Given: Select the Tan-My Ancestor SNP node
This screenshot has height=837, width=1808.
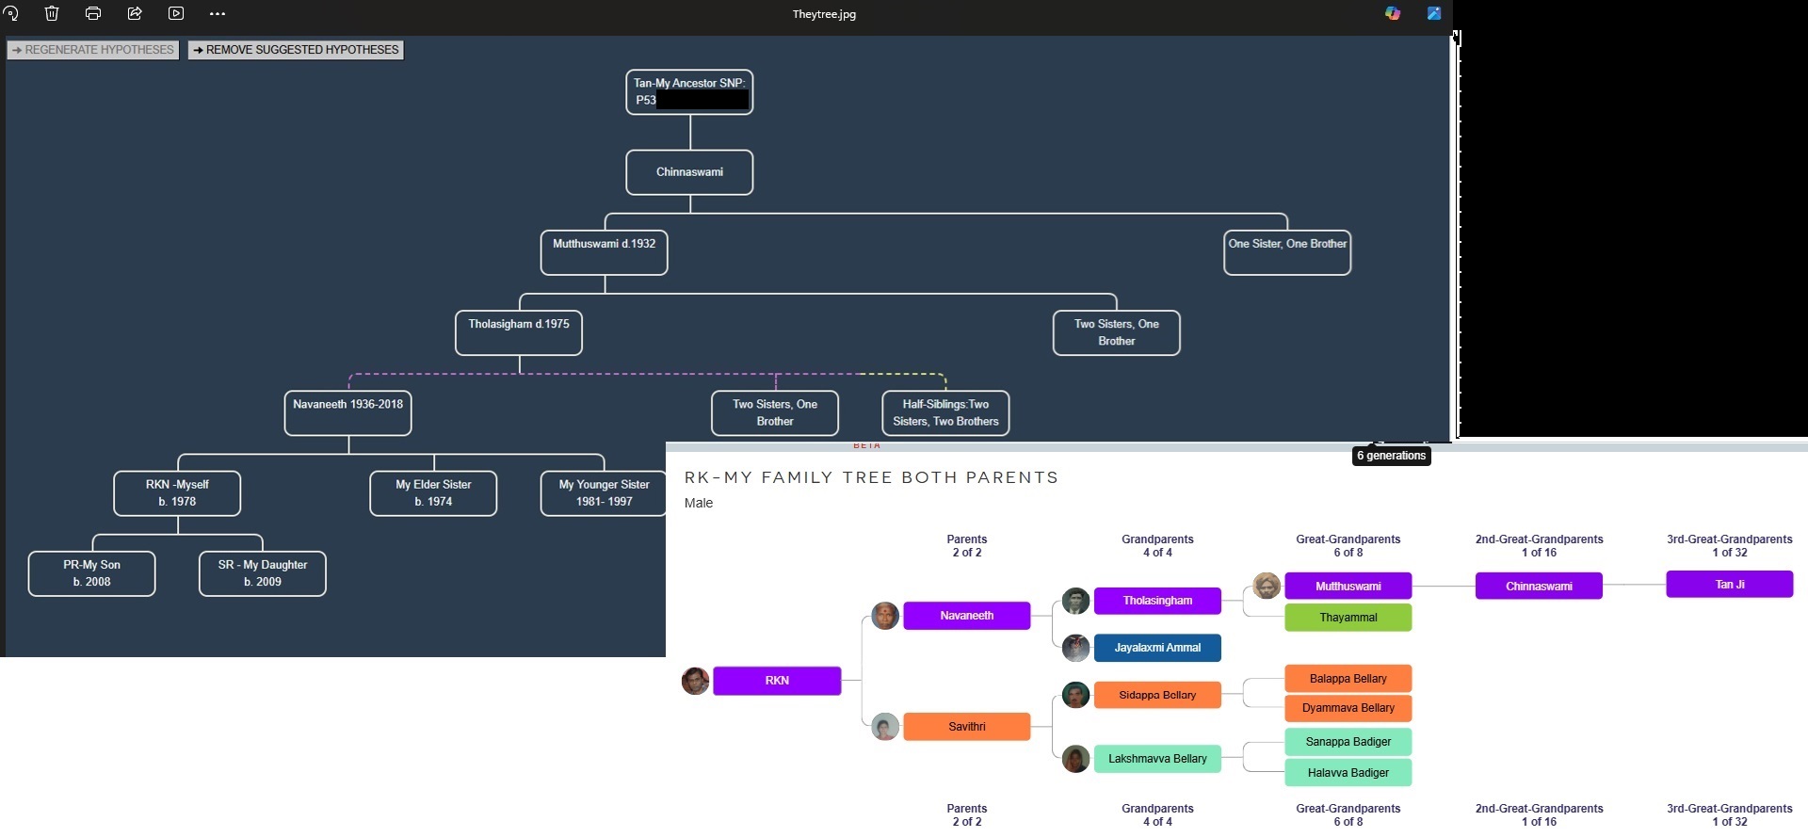Looking at the screenshot, I should pyautogui.click(x=689, y=92).
